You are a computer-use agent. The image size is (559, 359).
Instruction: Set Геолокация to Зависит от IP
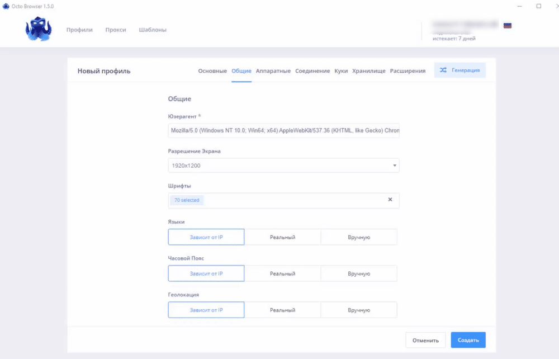(206, 310)
